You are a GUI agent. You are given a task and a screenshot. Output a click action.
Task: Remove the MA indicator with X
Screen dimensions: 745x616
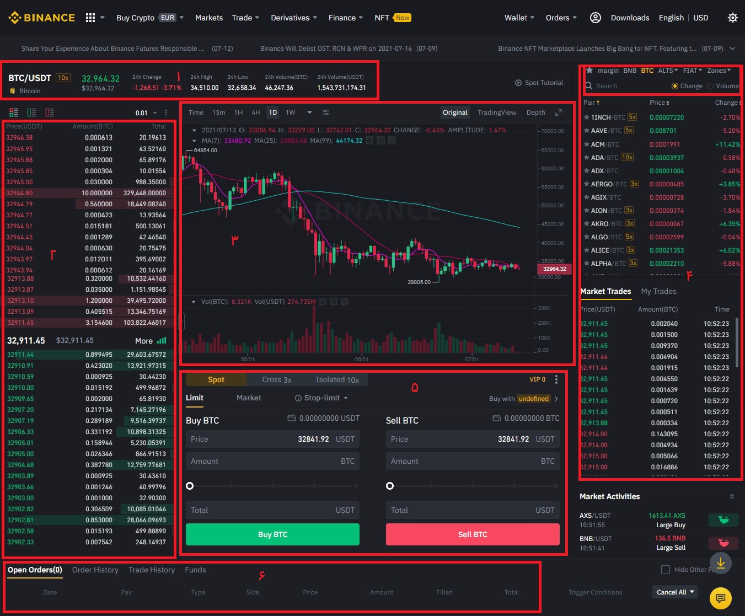[392, 141]
